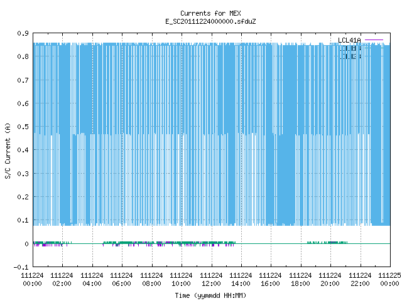Viewport: 402px width, 301px height.
Task: Click the 0.7 y-axis tick value
Action: point(23,80)
